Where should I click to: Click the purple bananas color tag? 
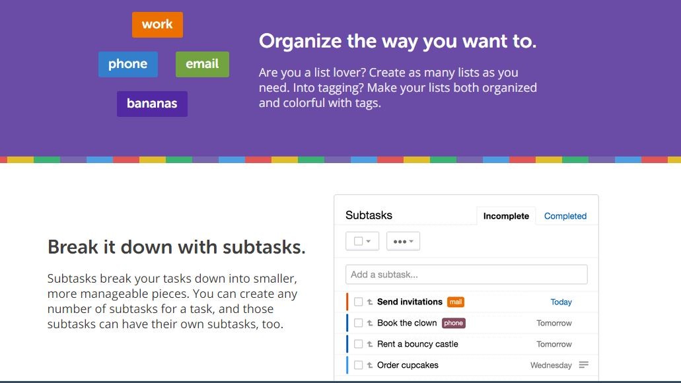152,104
